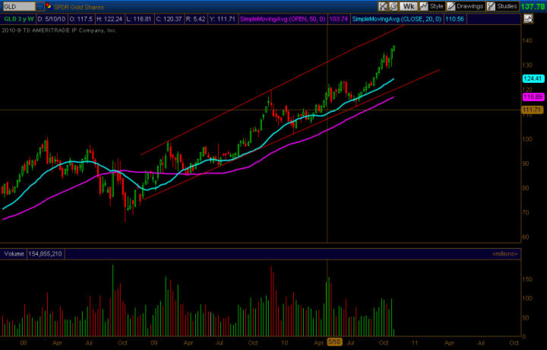The height and width of the screenshot is (350, 547).
Task: Click the C: 120.37 close value
Action: (x=169, y=19)
